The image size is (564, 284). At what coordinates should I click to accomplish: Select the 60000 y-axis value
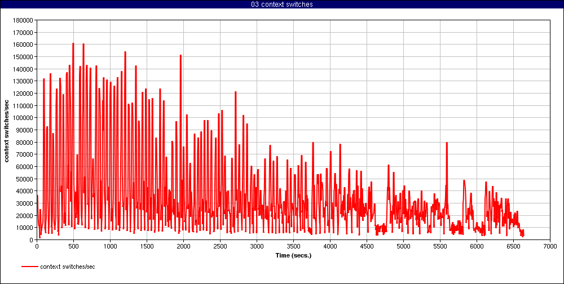pos(24,166)
